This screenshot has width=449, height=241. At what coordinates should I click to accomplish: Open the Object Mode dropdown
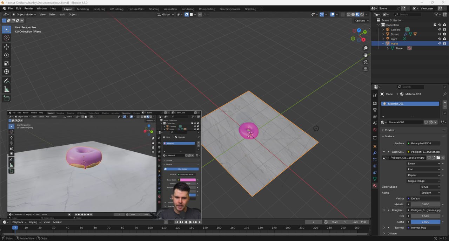pos(24,14)
